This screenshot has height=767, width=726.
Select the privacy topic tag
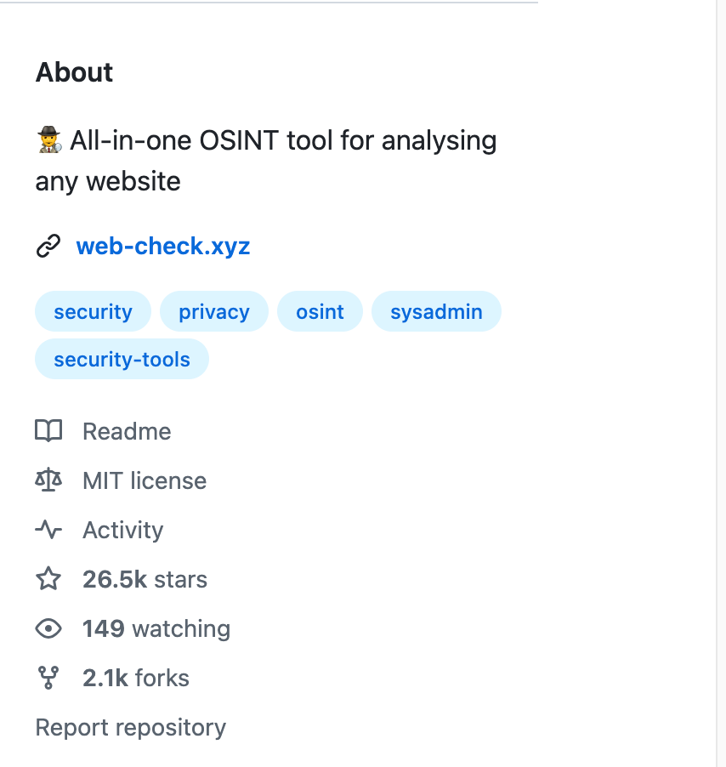(213, 312)
